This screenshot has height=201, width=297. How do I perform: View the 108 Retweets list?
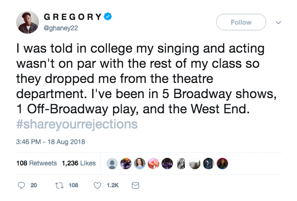coord(36,163)
